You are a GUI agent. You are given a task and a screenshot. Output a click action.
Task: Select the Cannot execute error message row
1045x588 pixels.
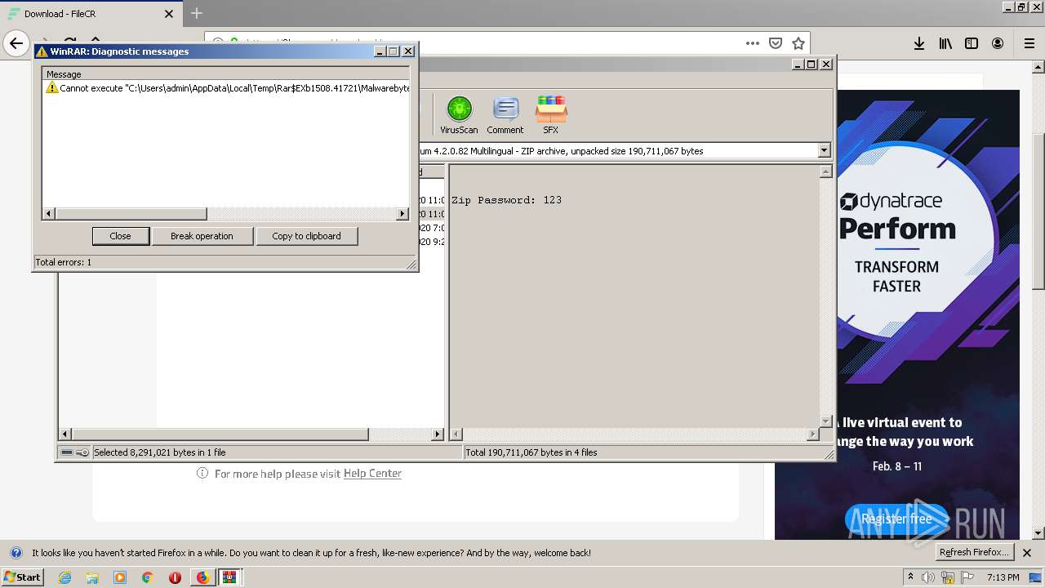226,87
